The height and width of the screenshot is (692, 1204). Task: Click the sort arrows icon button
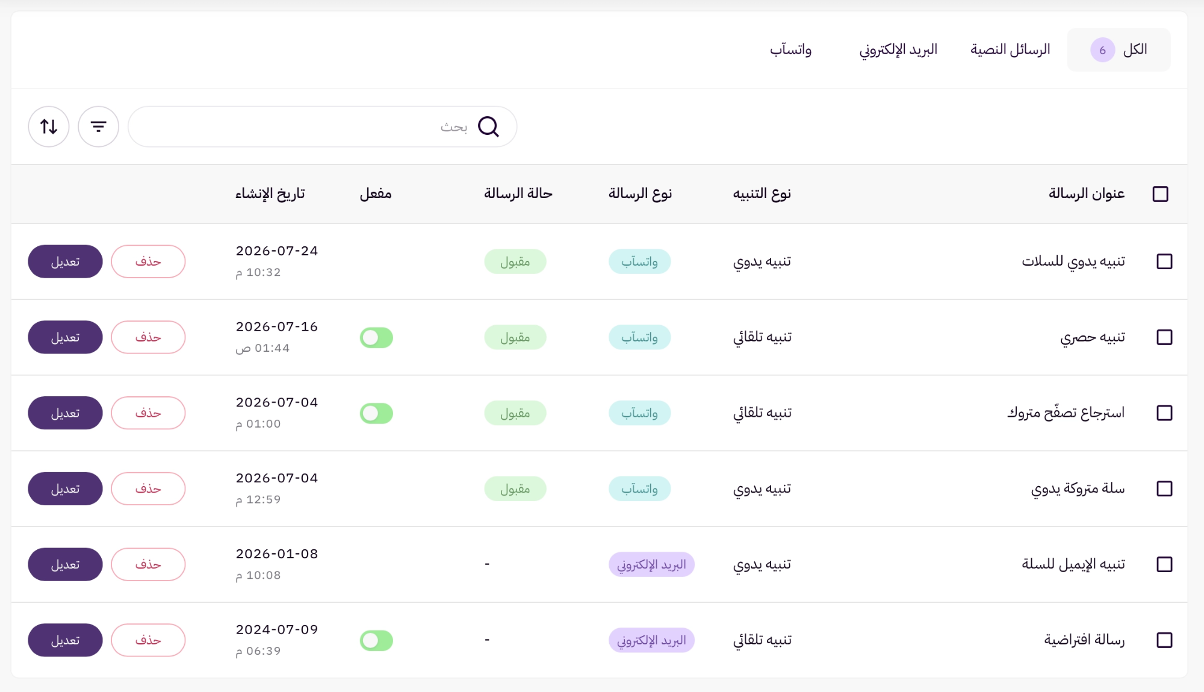coord(49,126)
